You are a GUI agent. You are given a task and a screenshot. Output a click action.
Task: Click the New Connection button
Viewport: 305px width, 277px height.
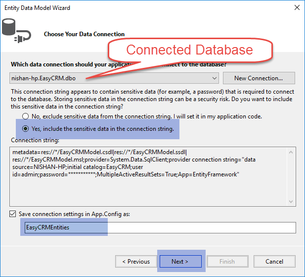click(259, 78)
